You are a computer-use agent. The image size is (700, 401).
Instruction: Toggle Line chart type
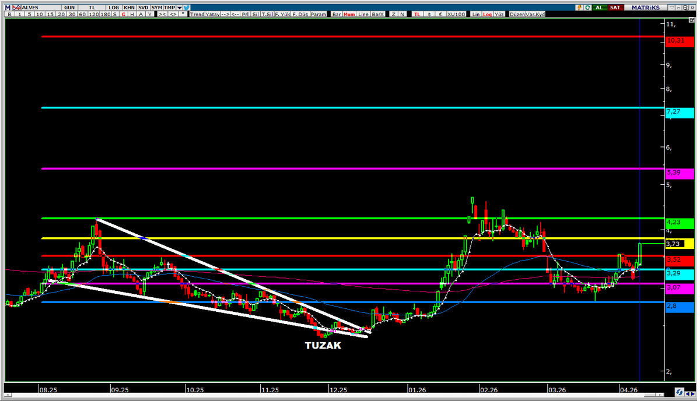[363, 14]
